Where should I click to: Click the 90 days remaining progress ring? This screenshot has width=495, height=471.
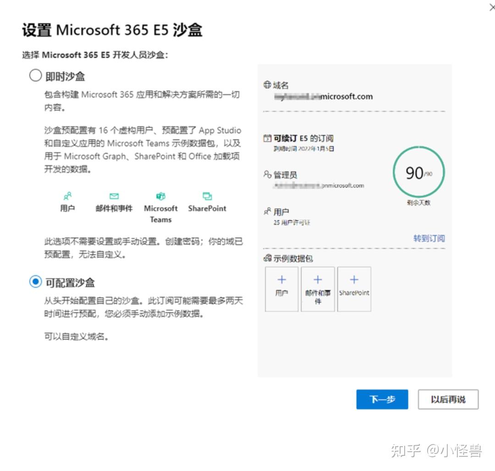(x=418, y=172)
